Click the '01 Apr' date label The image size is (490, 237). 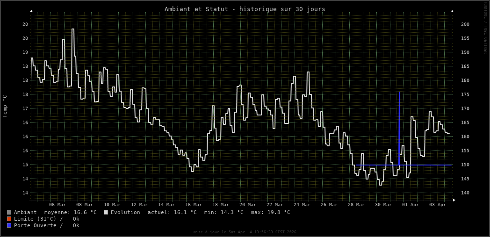click(411, 205)
